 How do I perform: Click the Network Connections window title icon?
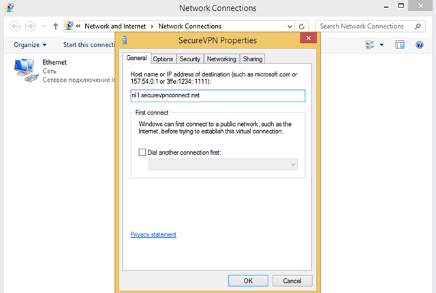[x=10, y=7]
